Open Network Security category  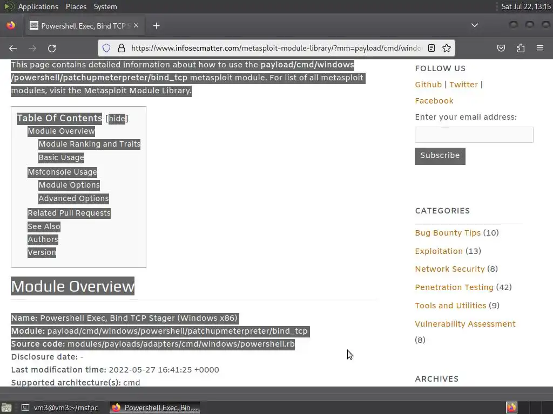tap(450, 269)
